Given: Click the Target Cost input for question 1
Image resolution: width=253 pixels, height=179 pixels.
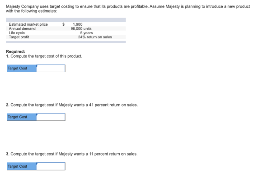Looking at the screenshot, I should (x=51, y=68).
